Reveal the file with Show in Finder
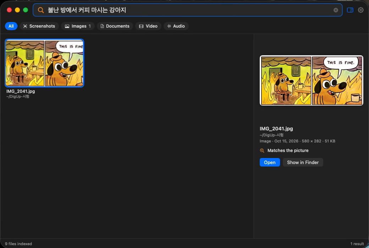The image size is (369, 248). (303, 162)
